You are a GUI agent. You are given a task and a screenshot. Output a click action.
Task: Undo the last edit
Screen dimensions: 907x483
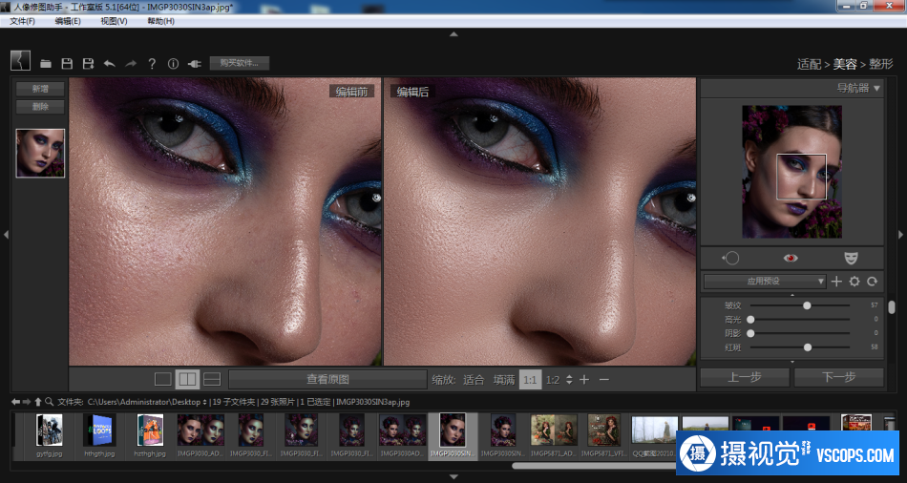(x=110, y=64)
